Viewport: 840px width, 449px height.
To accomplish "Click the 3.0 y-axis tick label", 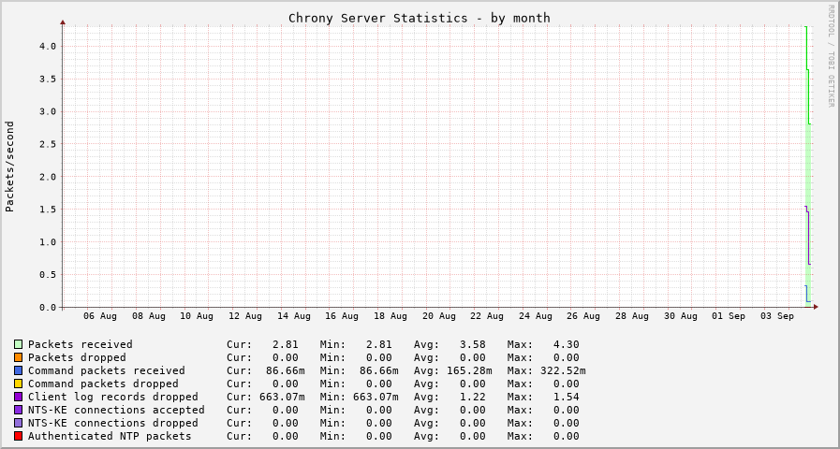I will 46,111.
